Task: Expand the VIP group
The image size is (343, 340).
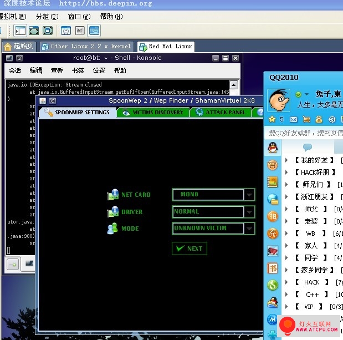Action: point(286,307)
